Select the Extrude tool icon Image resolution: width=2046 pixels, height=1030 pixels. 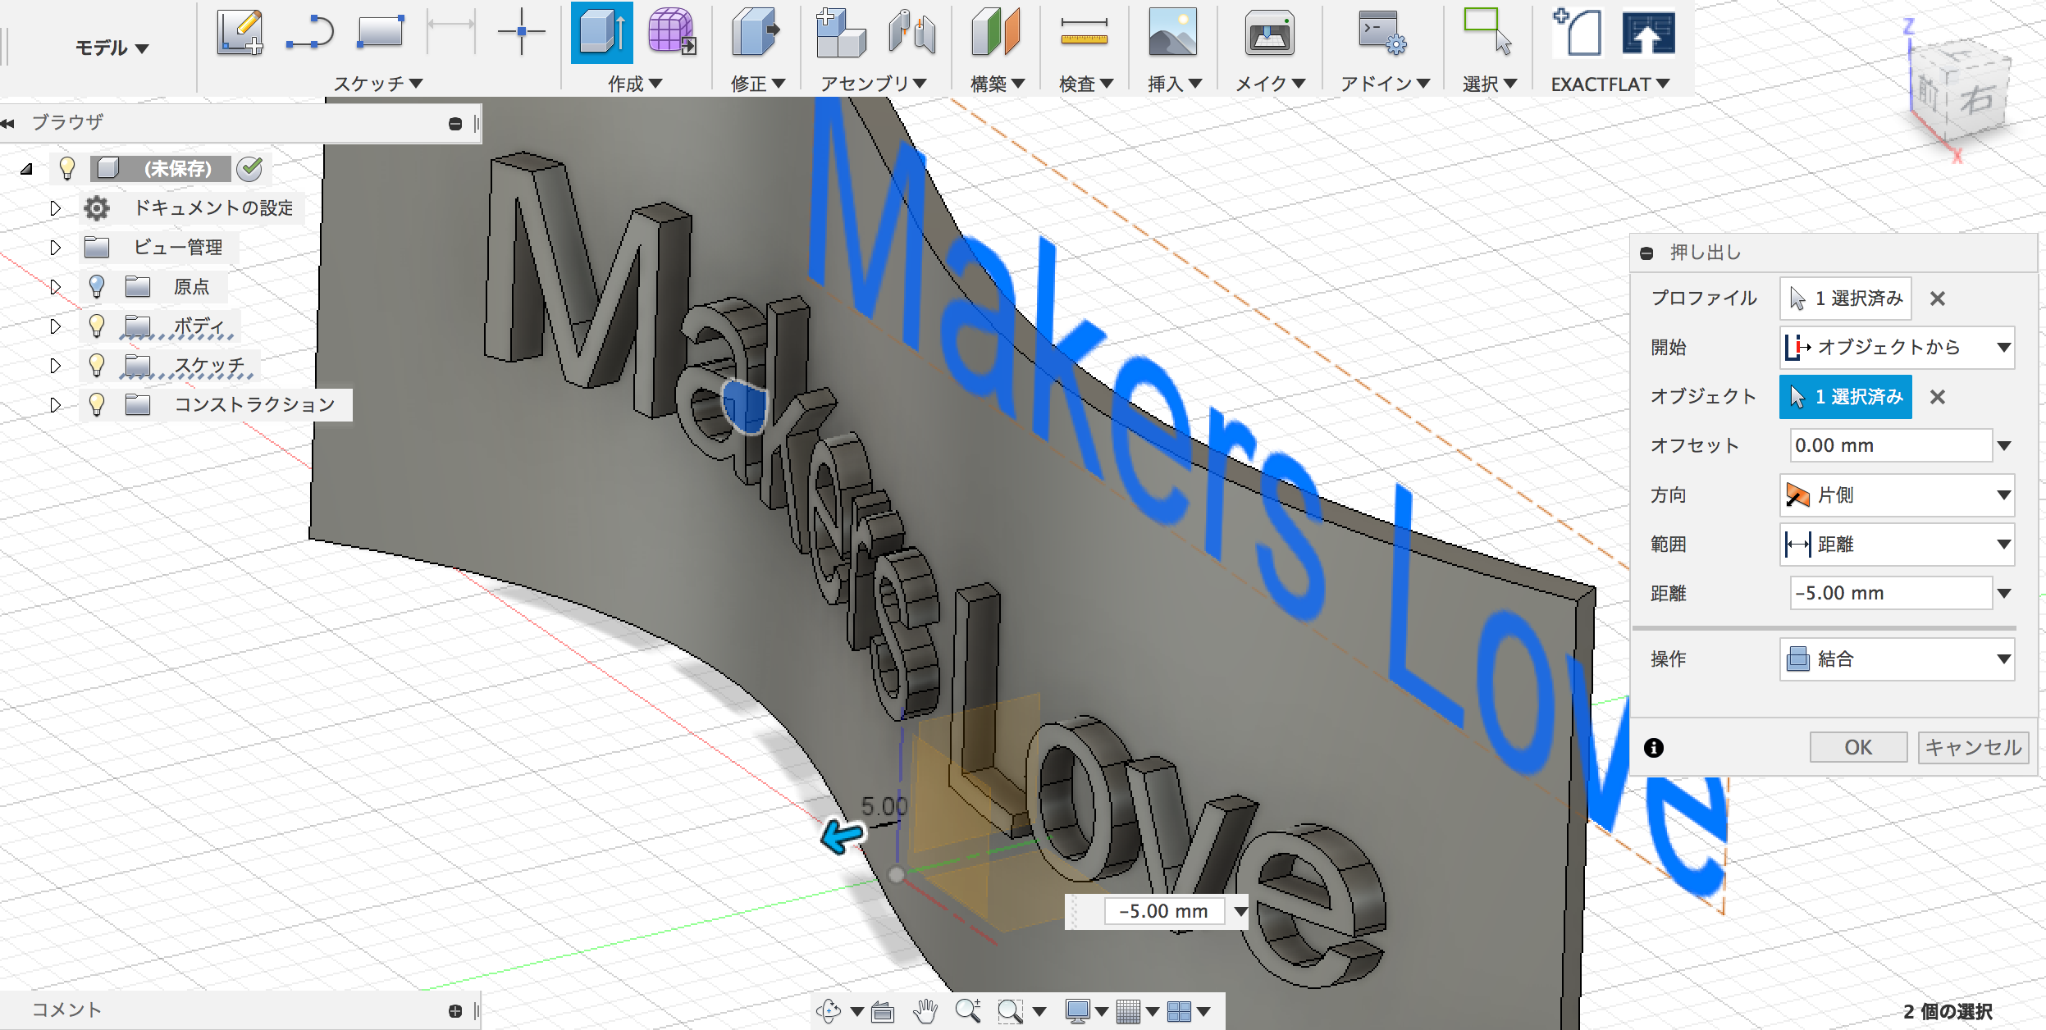pos(601,33)
